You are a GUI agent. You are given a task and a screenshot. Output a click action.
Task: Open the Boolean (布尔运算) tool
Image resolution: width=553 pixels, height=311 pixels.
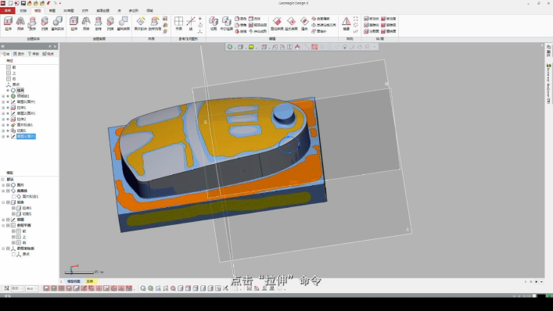226,23
